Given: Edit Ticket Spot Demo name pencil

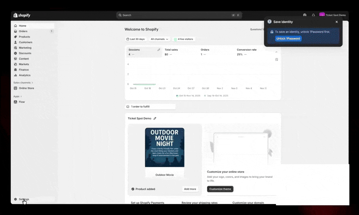Looking at the screenshot, I should pos(155,119).
